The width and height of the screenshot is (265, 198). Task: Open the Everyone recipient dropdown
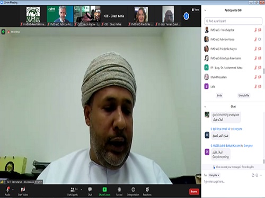214,175
